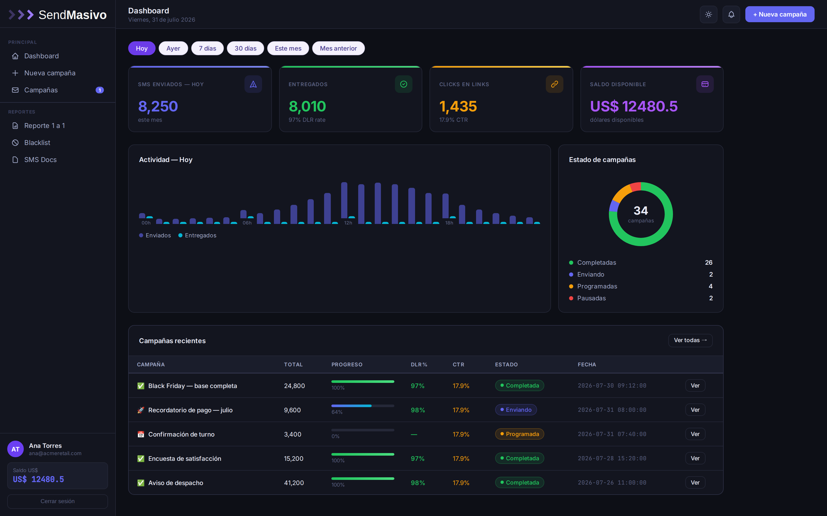827x516 pixels.
Task: Select the Mes anterior filter
Action: pos(338,49)
